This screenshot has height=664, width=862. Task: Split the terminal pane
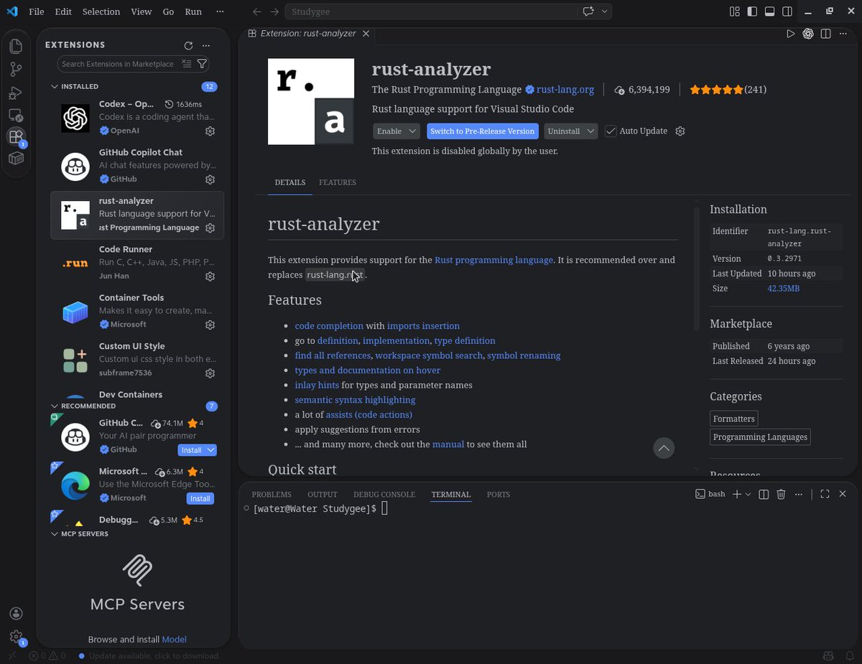[x=764, y=494]
